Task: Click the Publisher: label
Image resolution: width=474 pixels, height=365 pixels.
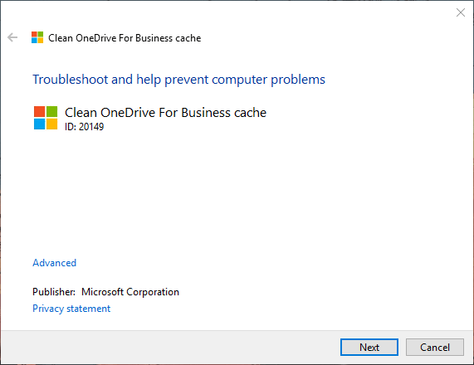Action: 54,292
